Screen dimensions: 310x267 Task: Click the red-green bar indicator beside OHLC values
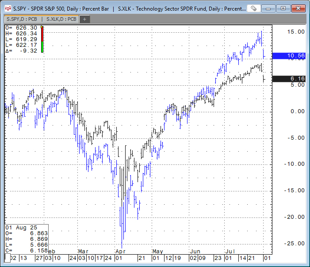click(x=42, y=40)
